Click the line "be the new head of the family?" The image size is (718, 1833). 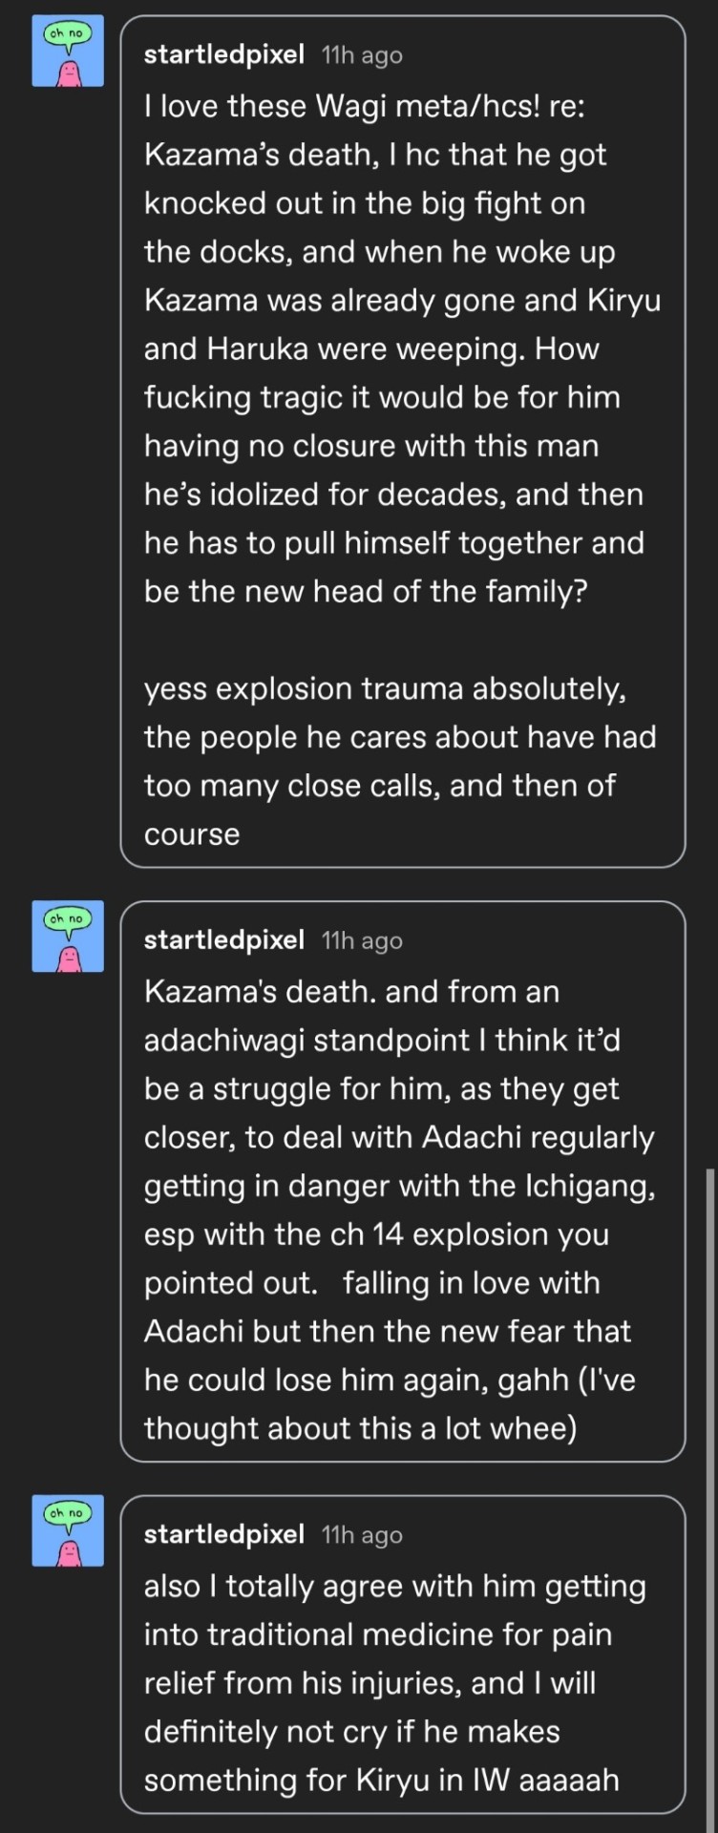point(366,591)
